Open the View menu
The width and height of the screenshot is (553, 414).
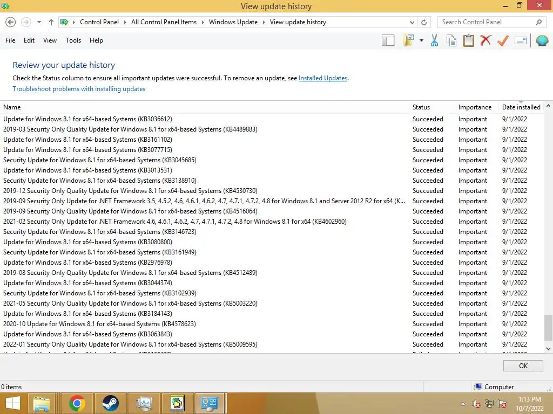(x=50, y=40)
